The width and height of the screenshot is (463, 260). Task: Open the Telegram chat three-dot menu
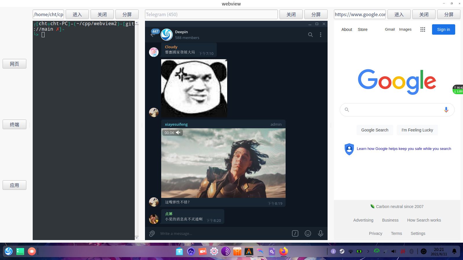321,35
